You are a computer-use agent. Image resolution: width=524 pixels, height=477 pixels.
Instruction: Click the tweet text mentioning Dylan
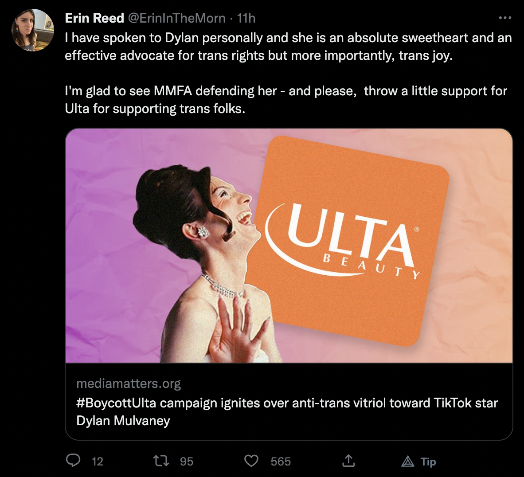288,47
